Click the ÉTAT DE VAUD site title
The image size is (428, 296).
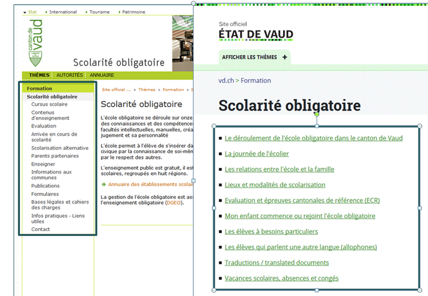256,35
